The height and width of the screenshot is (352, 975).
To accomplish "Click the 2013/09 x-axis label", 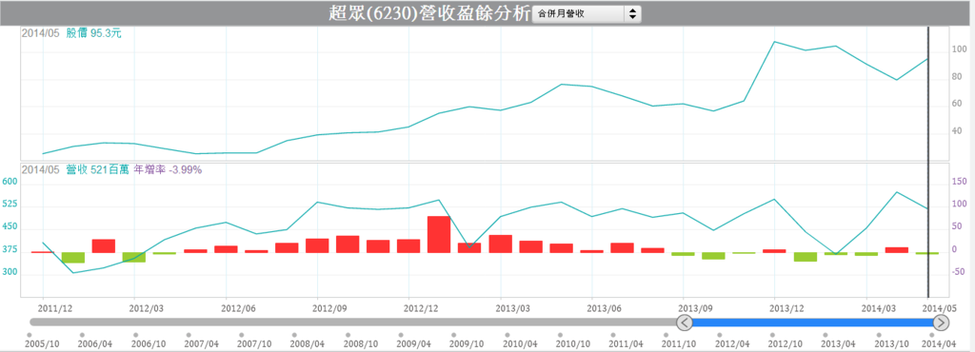I will click(696, 308).
